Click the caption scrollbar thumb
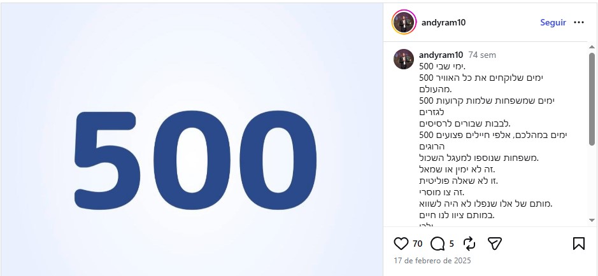 [592, 99]
